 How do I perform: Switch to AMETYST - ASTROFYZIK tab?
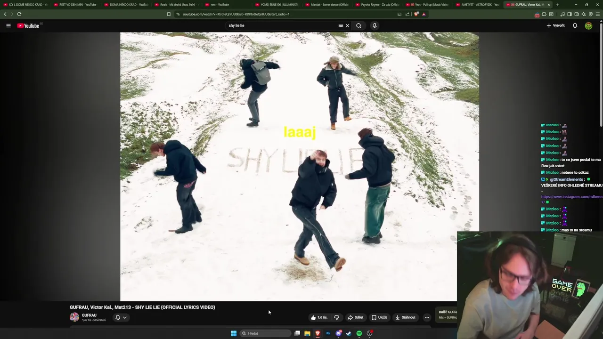(x=478, y=5)
